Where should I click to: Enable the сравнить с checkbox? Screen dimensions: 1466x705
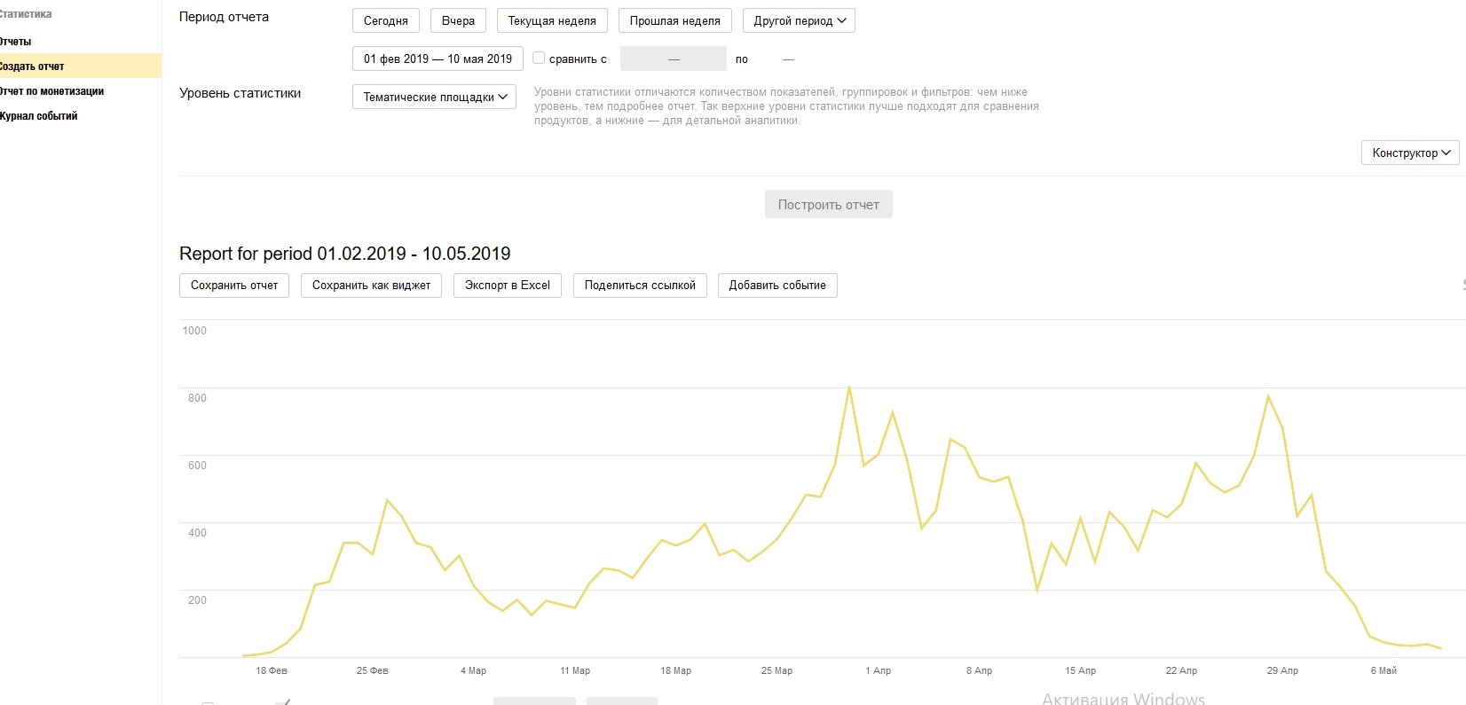pyautogui.click(x=539, y=58)
